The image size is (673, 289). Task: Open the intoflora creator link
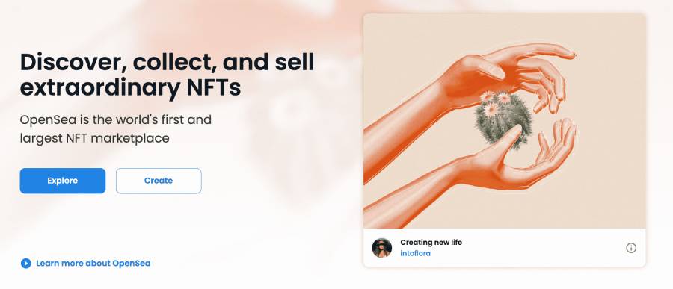point(415,253)
